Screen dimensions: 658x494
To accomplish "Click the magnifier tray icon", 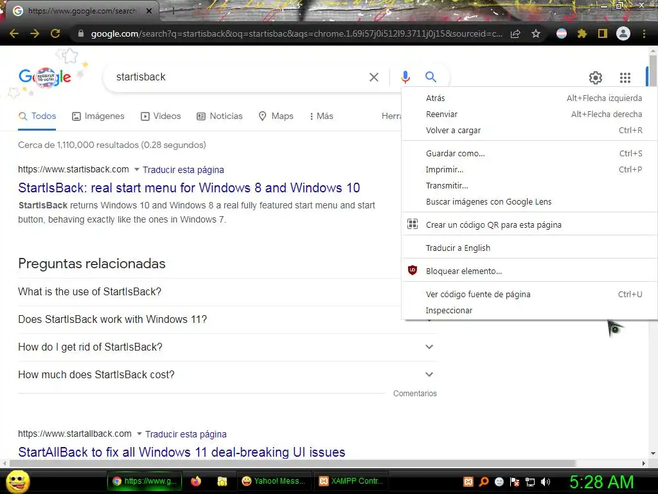I will 484,482.
